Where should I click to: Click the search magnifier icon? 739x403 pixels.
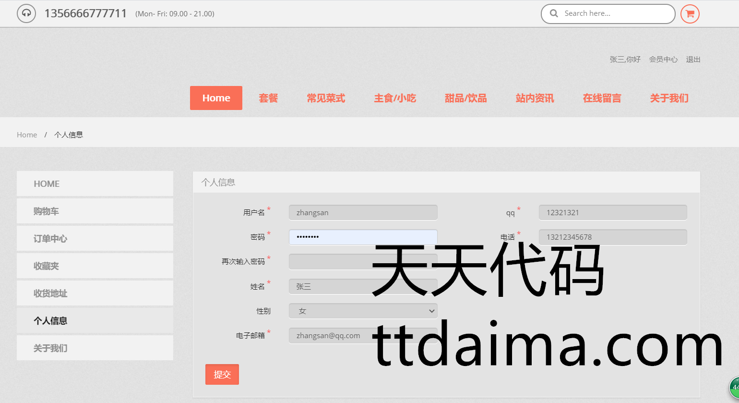(554, 13)
